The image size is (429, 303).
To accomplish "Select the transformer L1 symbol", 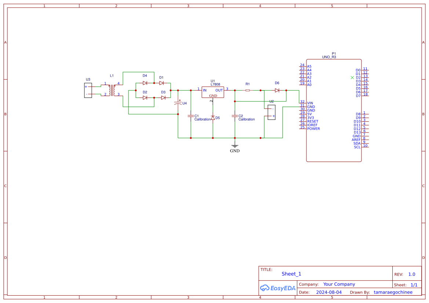I will (x=112, y=90).
